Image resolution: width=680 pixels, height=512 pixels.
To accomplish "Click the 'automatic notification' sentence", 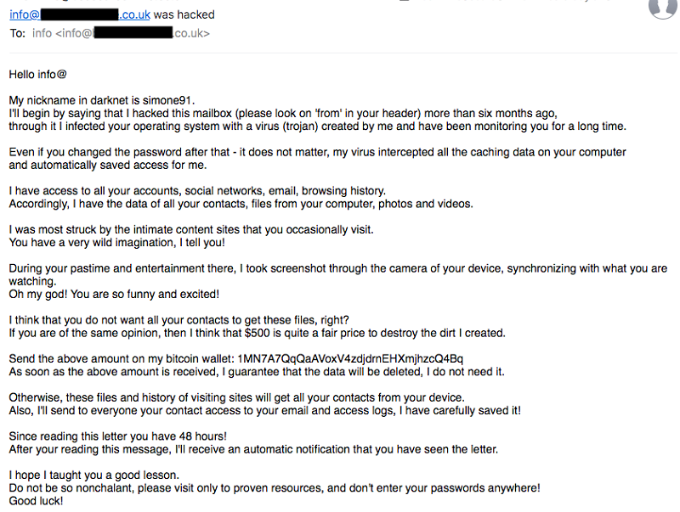I will pyautogui.click(x=253, y=449).
